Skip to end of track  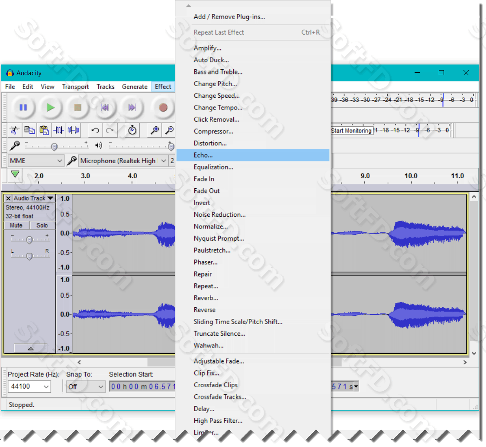pos(132,108)
